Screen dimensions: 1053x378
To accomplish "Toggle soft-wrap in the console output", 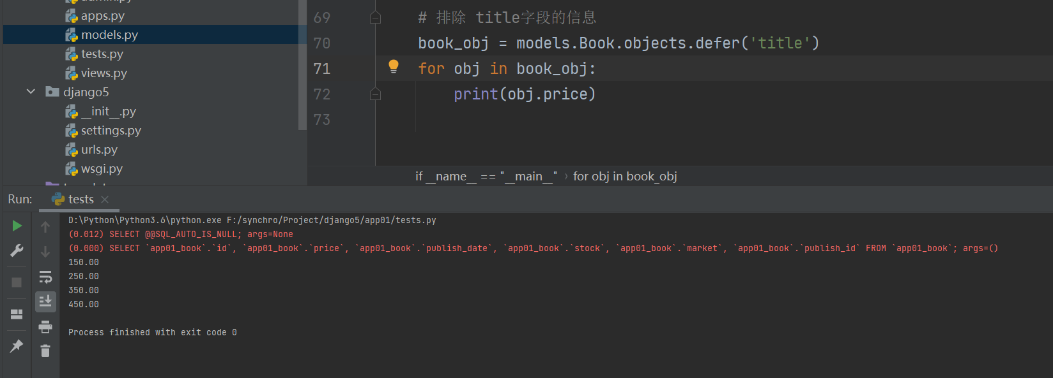I will [45, 277].
